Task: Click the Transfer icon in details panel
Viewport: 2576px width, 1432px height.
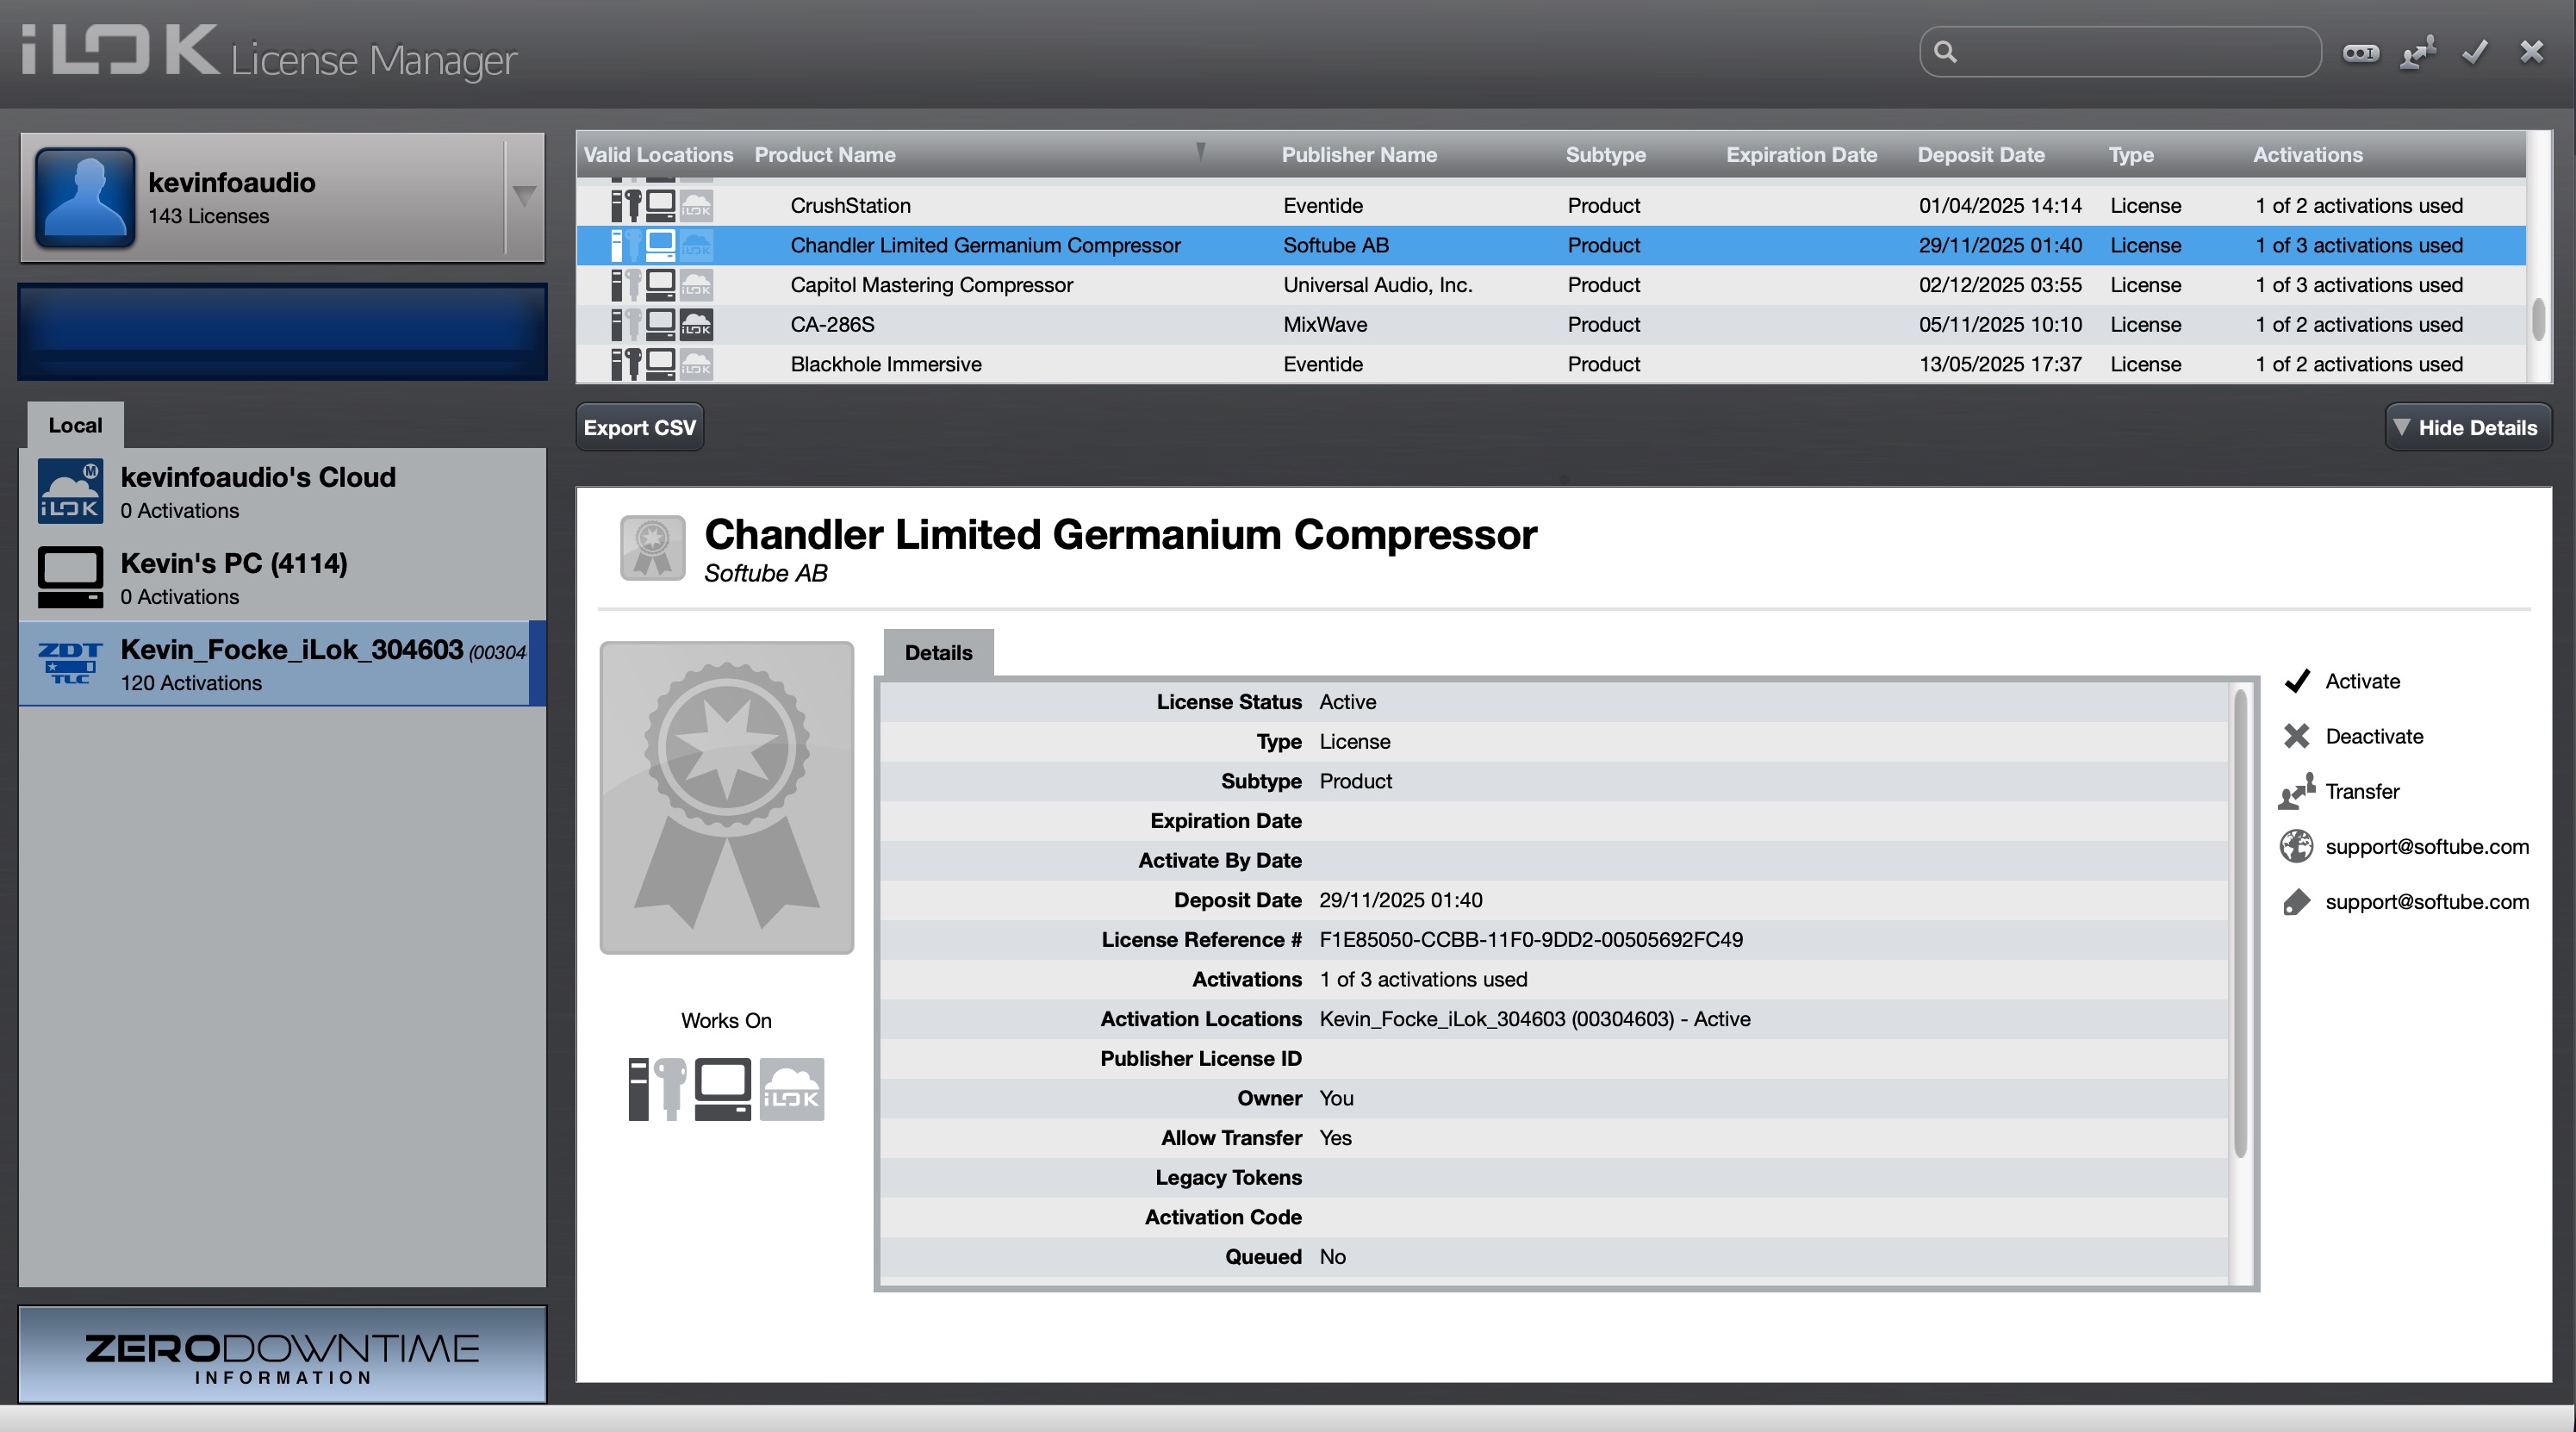Action: point(2297,791)
